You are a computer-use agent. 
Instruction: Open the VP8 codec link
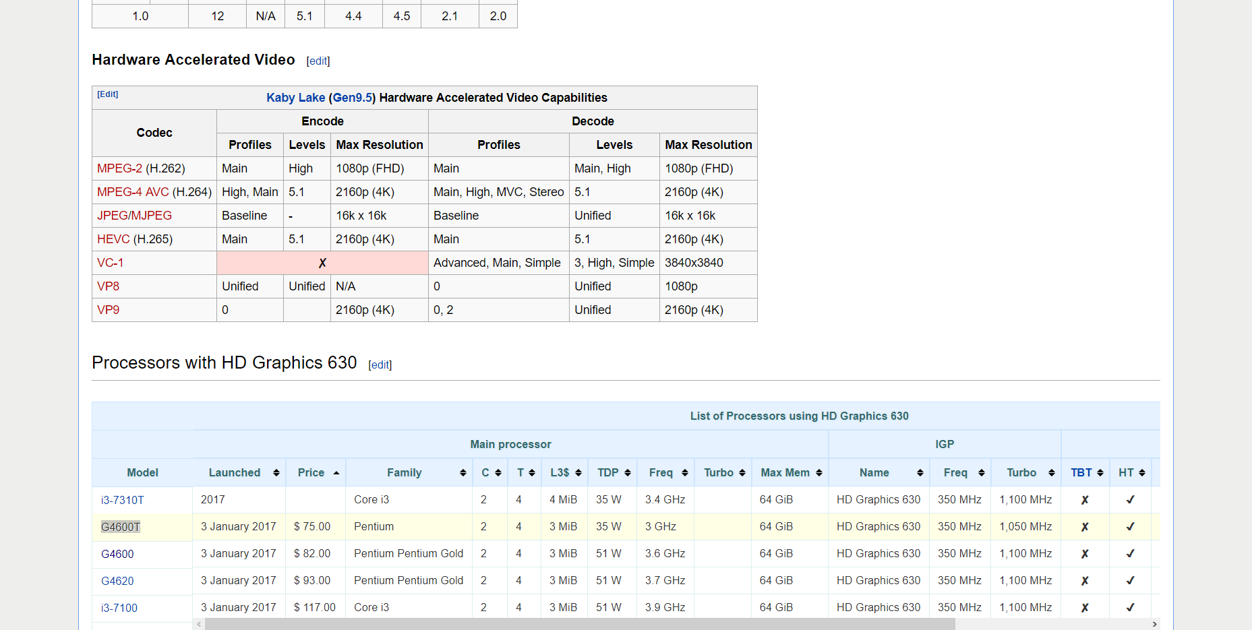coord(108,286)
